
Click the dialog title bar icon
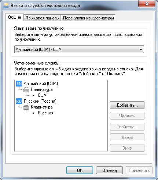click(6, 5)
